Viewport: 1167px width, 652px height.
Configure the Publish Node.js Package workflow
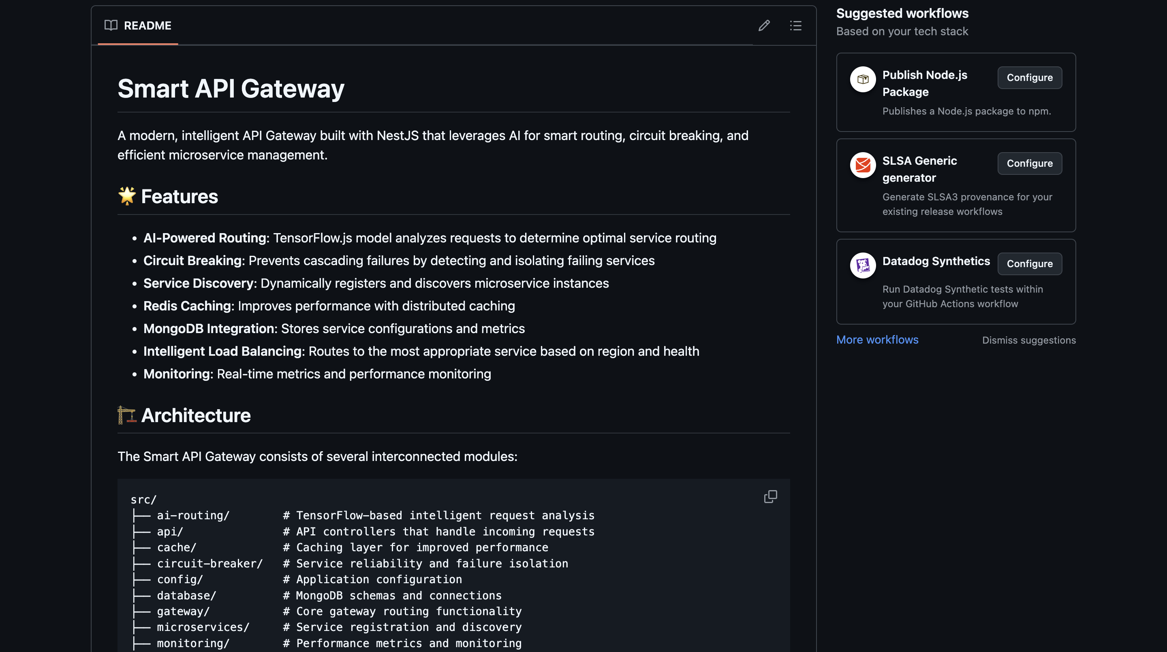point(1029,77)
